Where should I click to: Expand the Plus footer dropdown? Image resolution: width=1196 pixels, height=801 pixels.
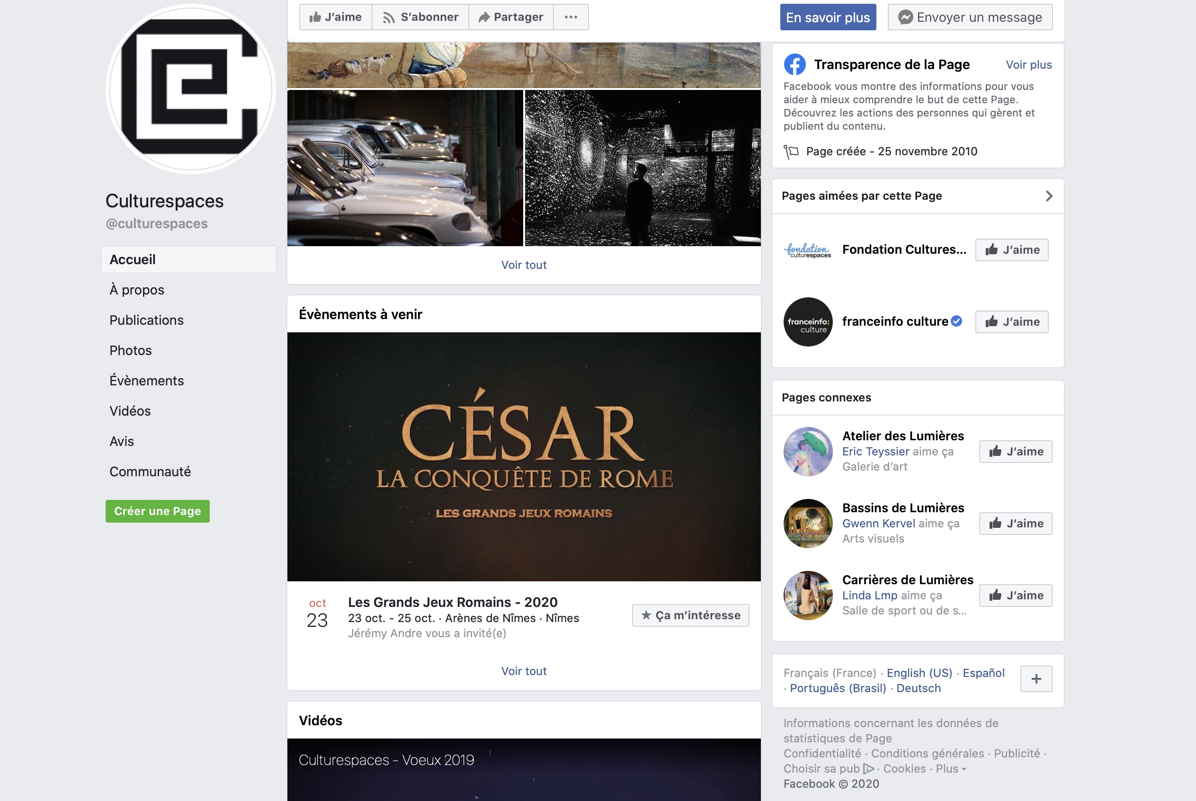click(951, 769)
